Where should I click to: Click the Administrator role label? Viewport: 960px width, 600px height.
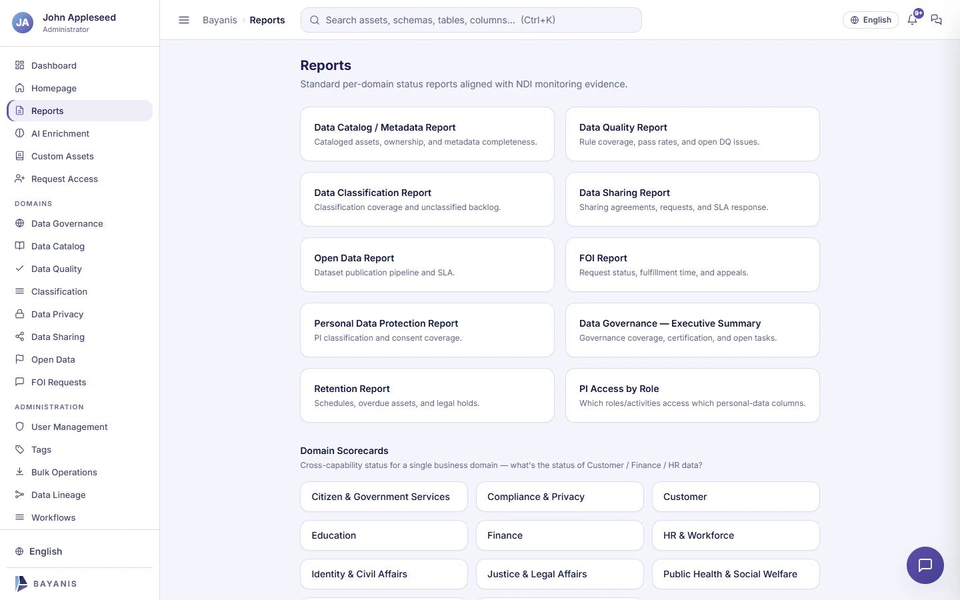pos(66,29)
